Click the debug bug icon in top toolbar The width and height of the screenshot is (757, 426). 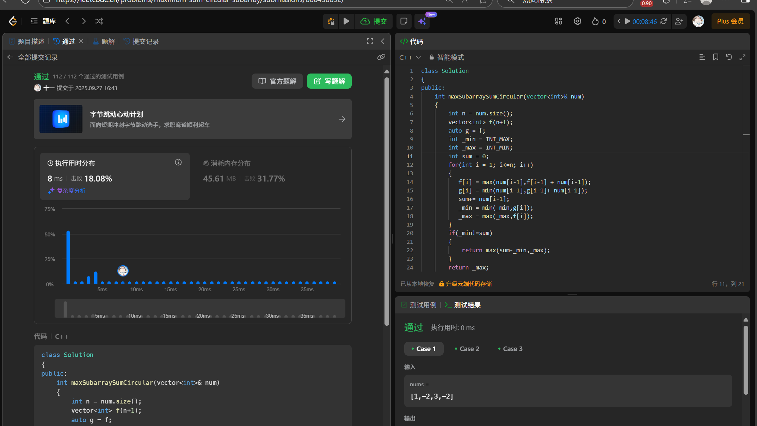coord(331,21)
